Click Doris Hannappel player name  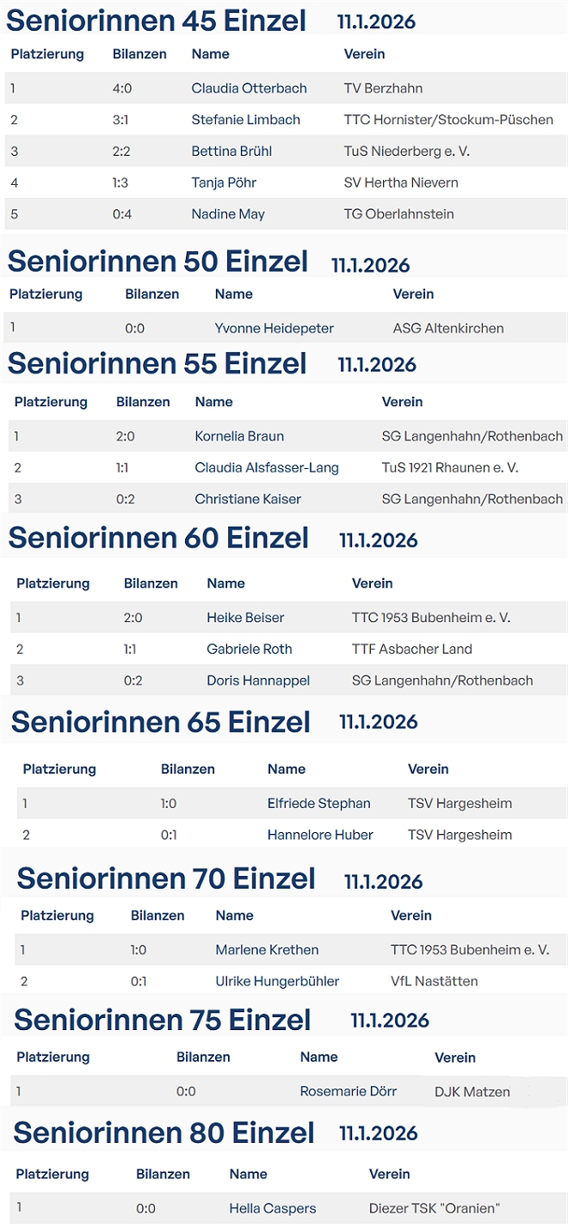click(258, 681)
